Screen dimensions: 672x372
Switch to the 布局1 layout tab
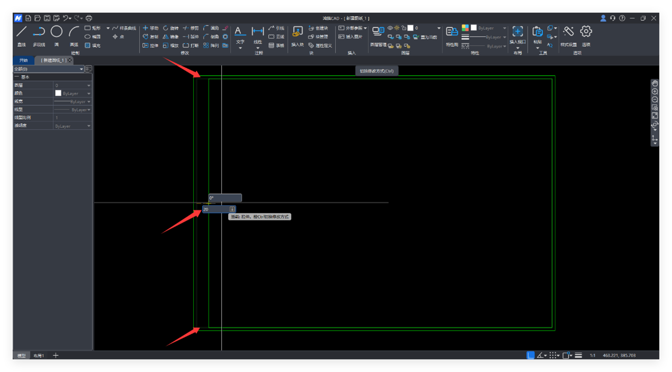(39, 356)
